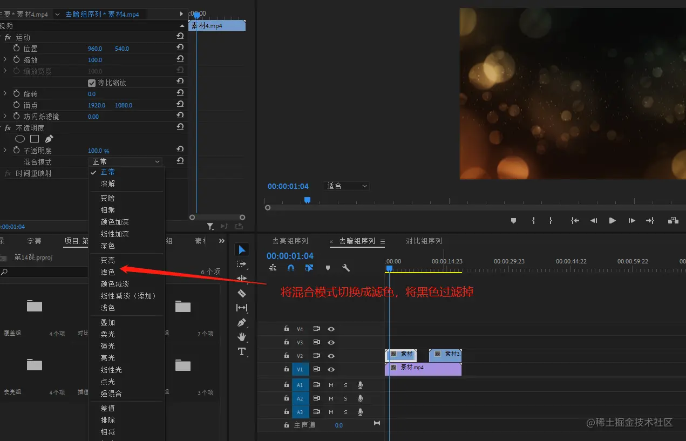
Task: Select free draw bezier mask pen
Action: 49,139
